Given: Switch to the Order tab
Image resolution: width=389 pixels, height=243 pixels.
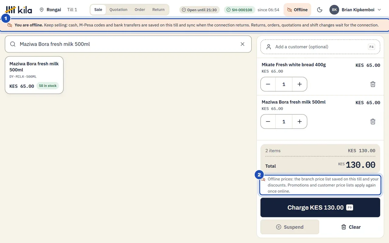Looking at the screenshot, I should 140,10.
